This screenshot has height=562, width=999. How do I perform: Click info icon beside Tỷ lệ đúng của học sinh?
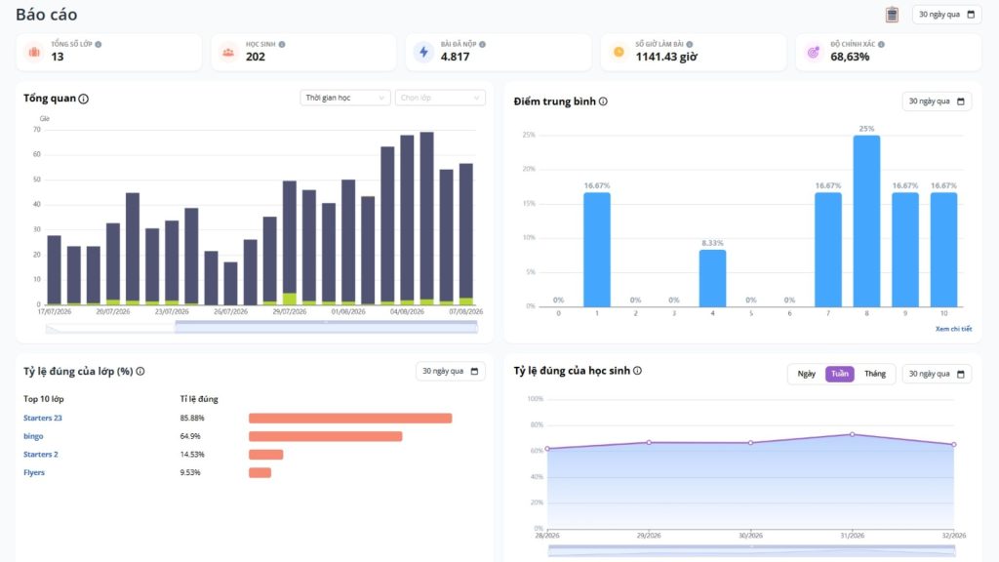637,371
